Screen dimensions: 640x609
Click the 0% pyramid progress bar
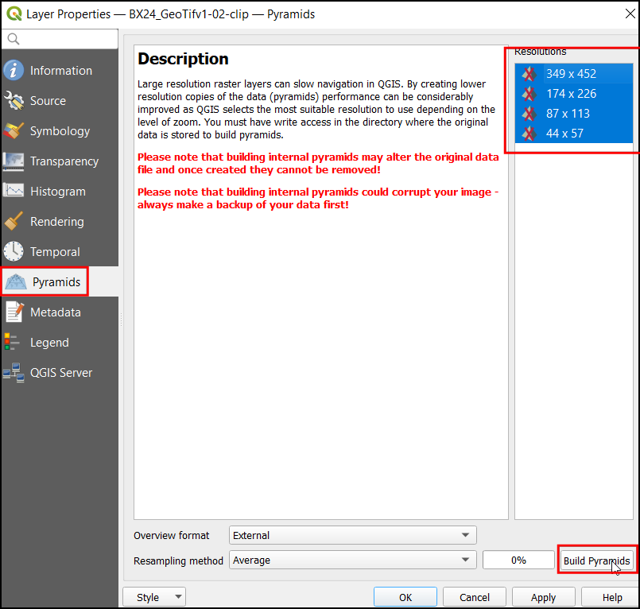[518, 561]
